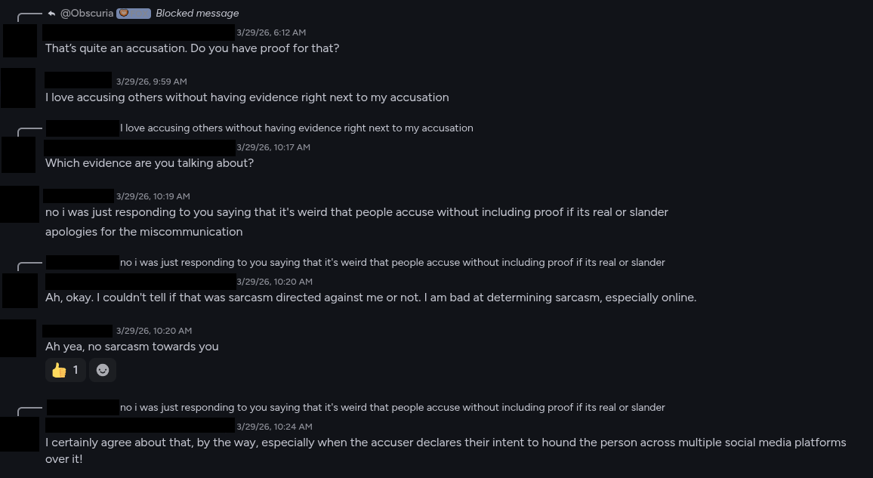Click the reaction count '1' next to the thumbs up
Viewport: 873px width, 478px height.
(x=76, y=370)
